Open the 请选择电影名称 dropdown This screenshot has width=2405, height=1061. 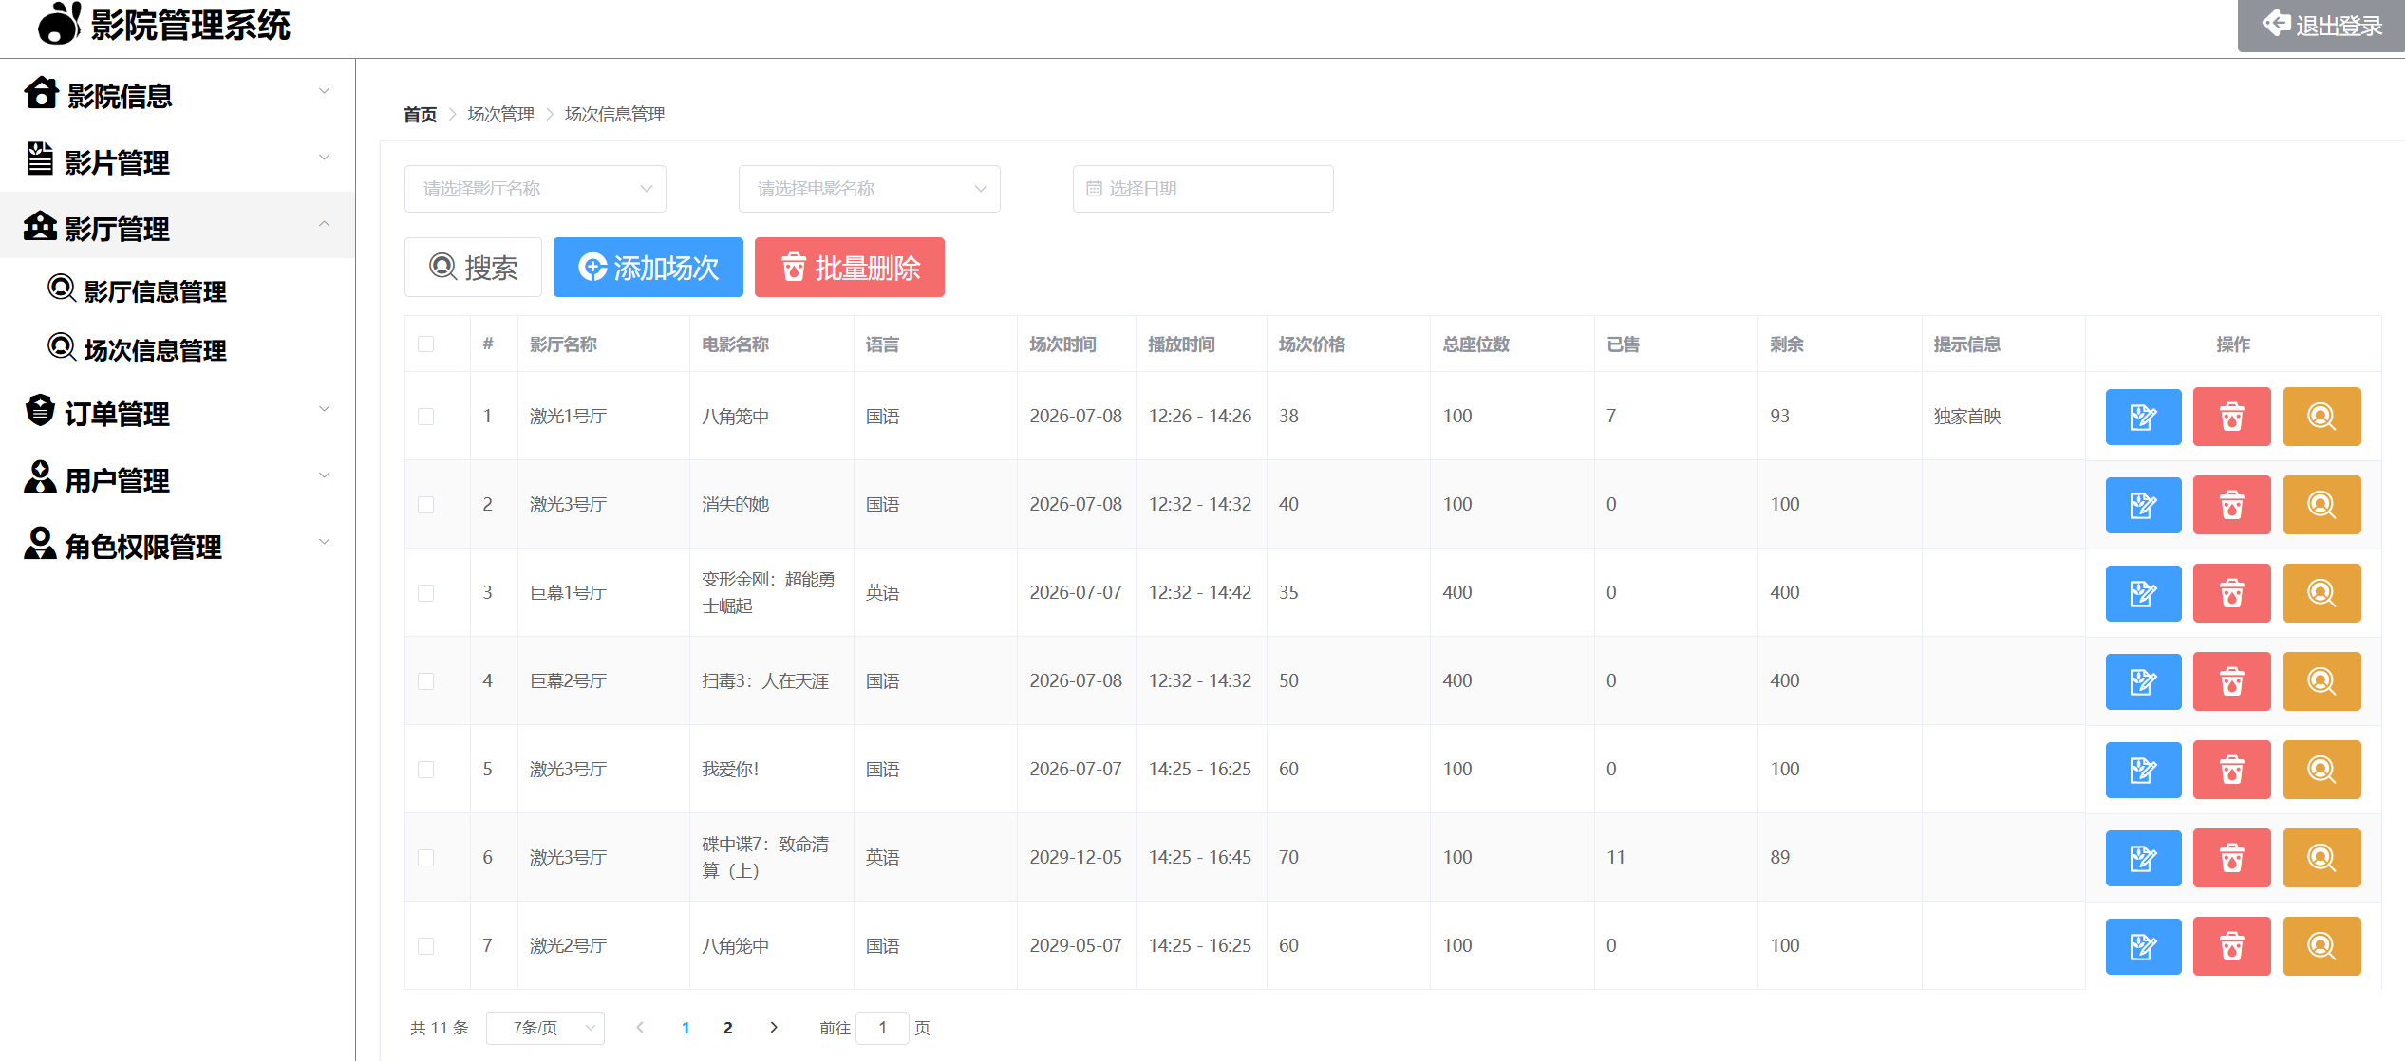pos(870,189)
